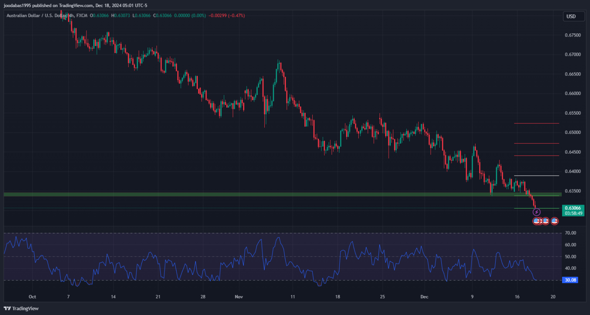Viewport: 590px width, 315px height.
Task: Click the purple lightning bolt event icon
Action: click(537, 212)
